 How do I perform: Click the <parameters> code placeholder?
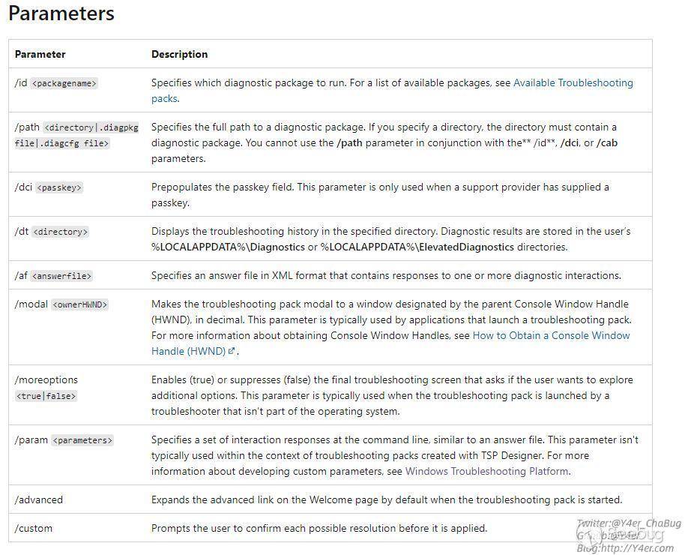click(82, 440)
